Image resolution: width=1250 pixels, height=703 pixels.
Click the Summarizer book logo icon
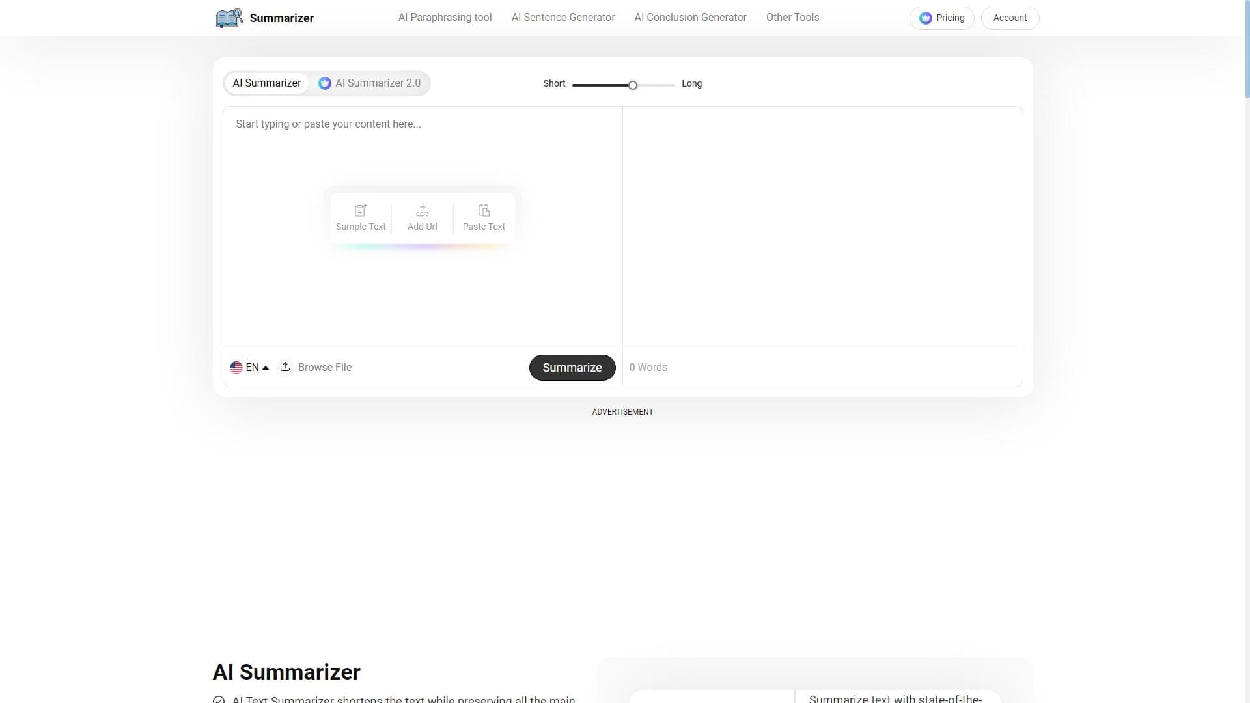[x=229, y=18]
